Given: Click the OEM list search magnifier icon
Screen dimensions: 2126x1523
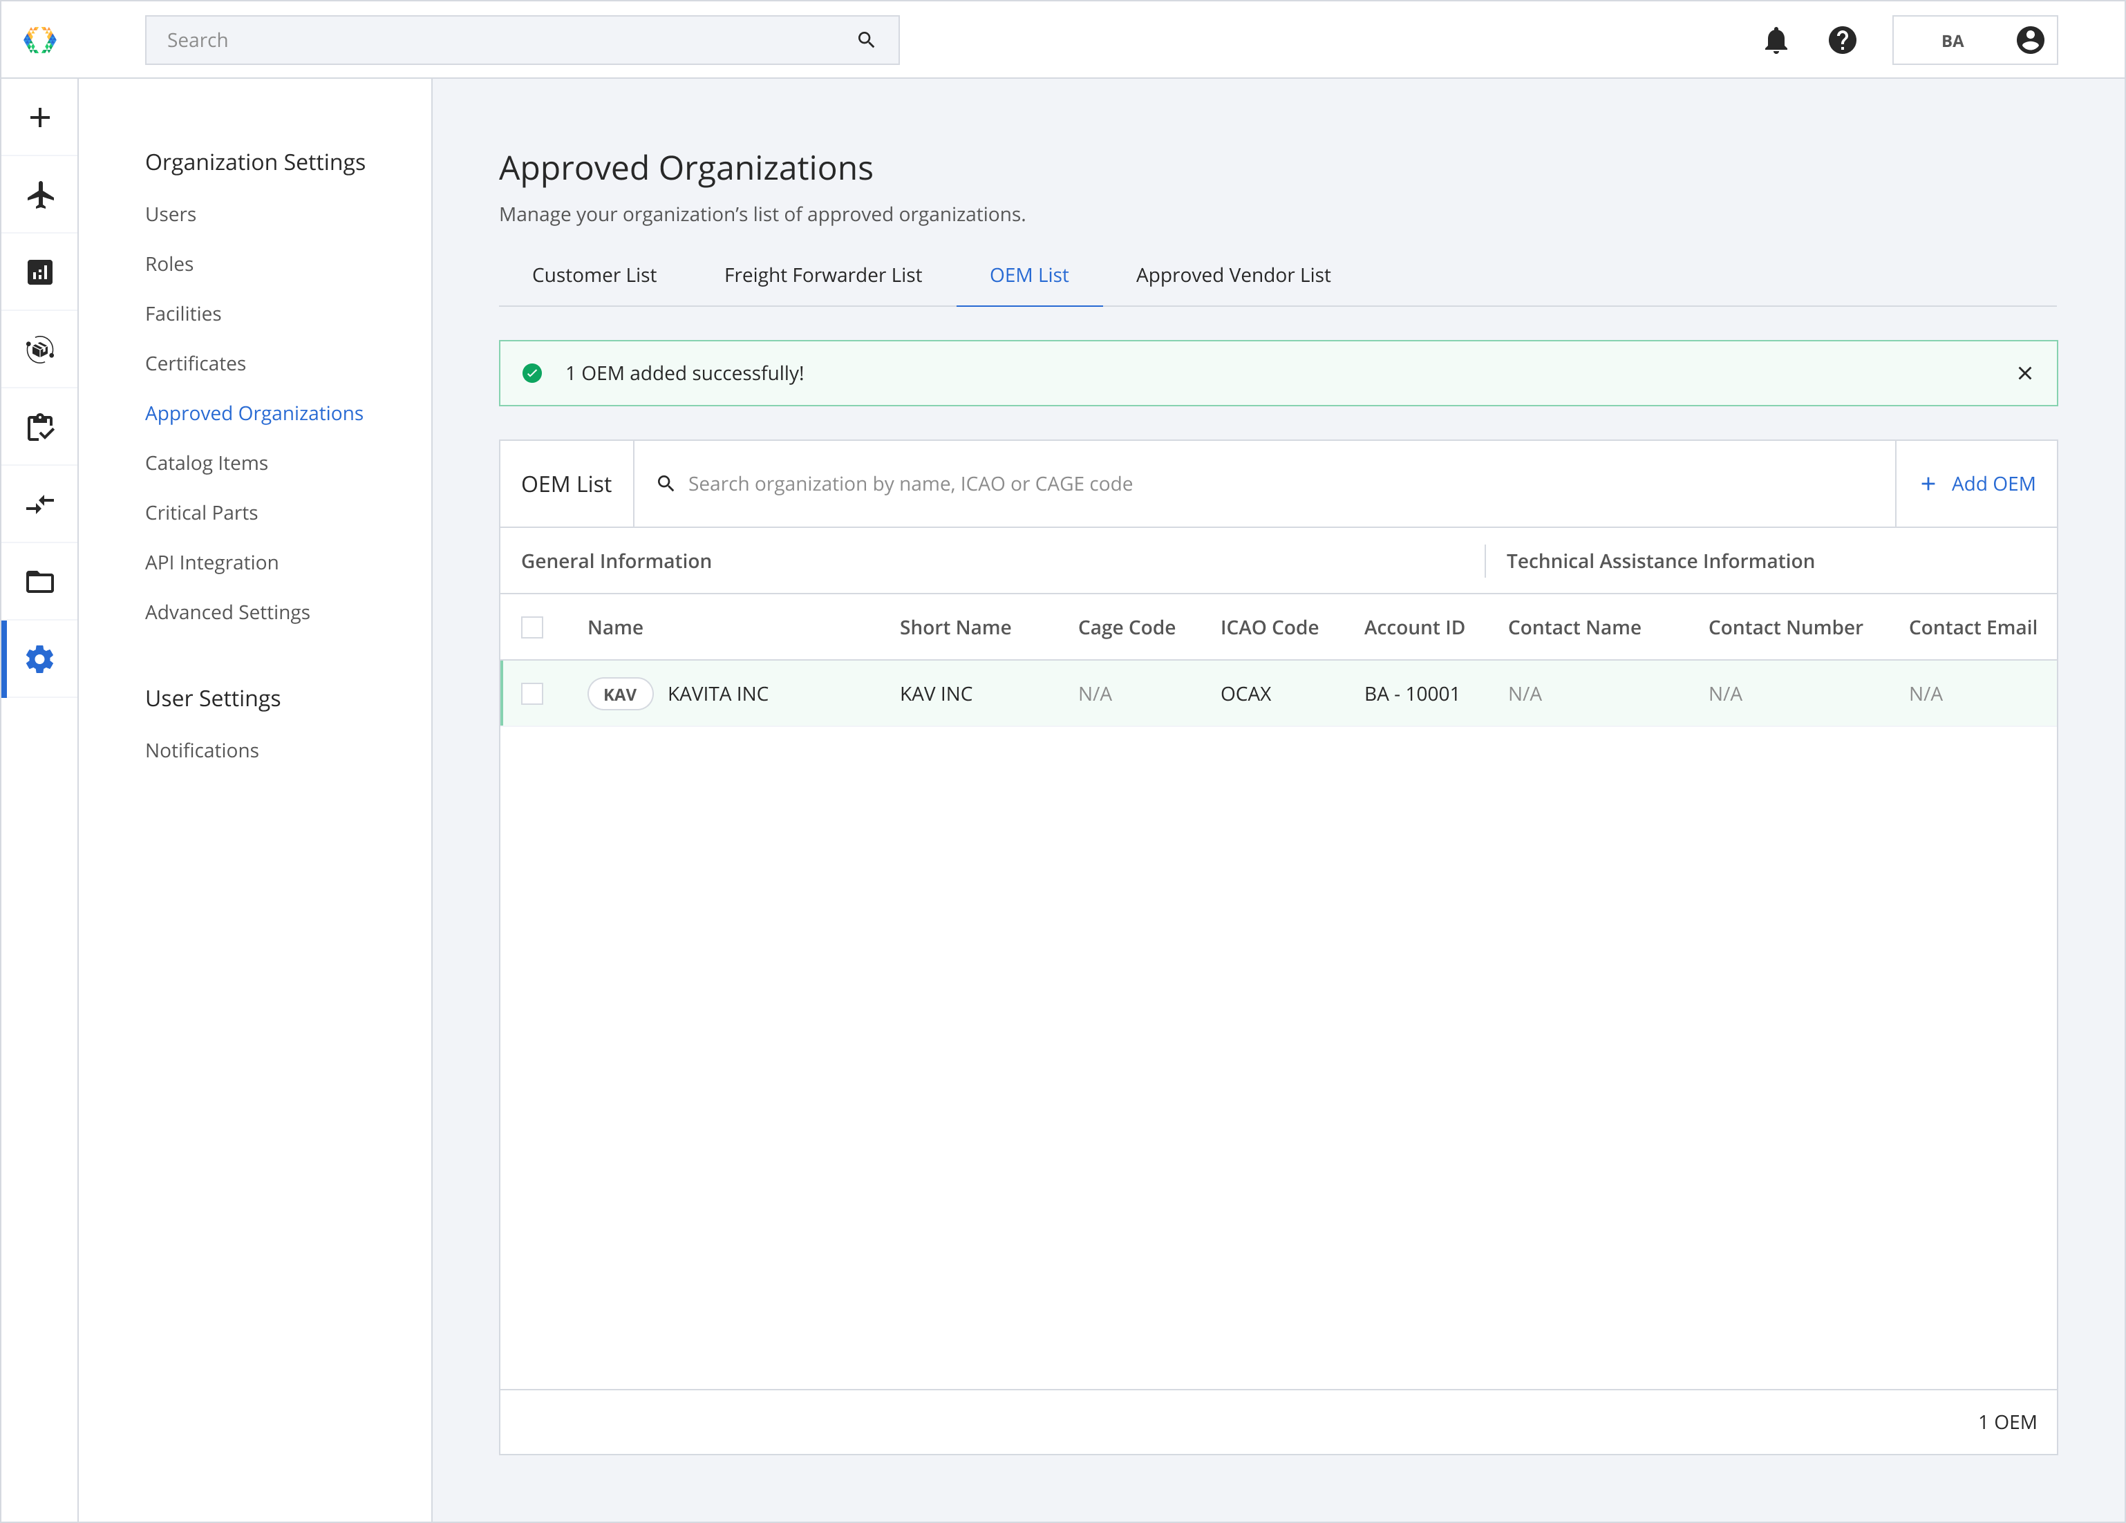Looking at the screenshot, I should coord(666,484).
